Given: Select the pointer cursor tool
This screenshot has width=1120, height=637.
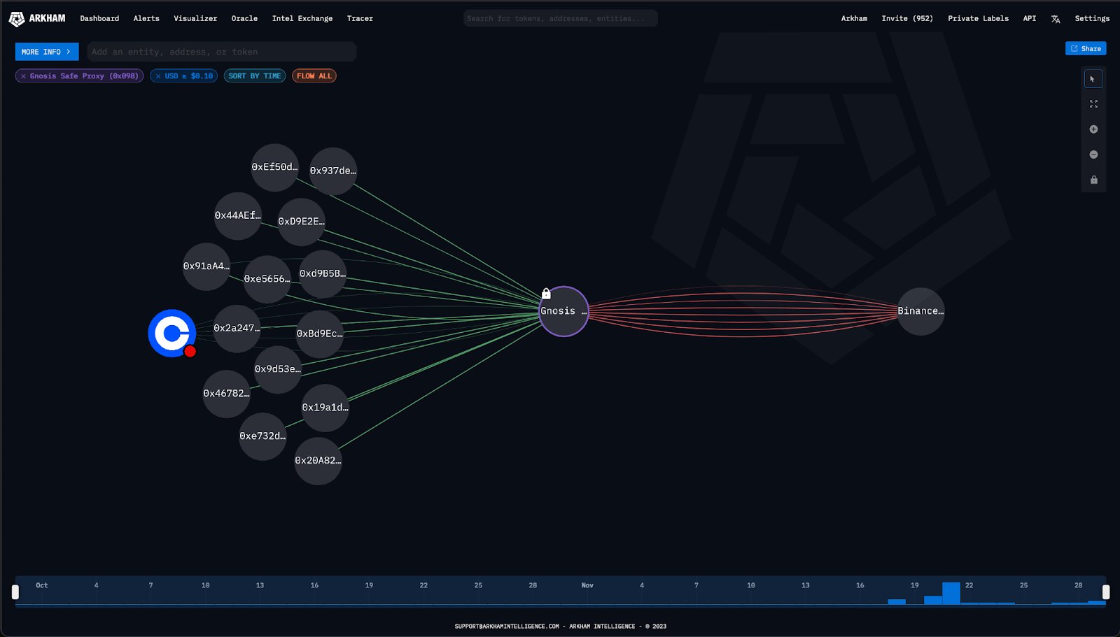Looking at the screenshot, I should [x=1093, y=79].
